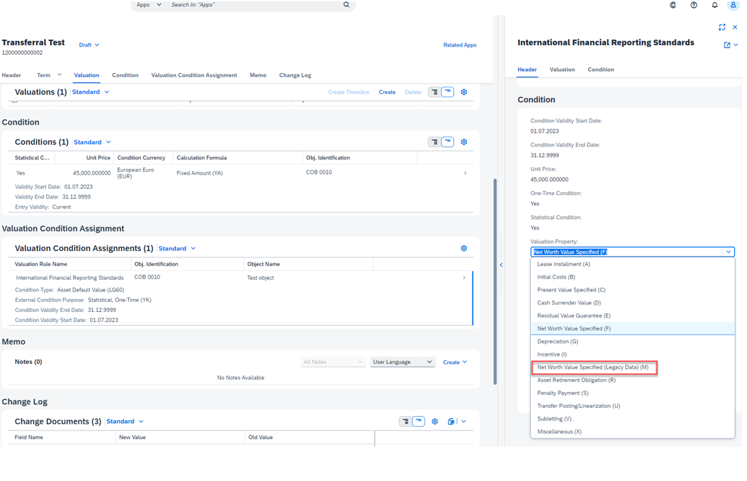Click Create Timeslice in Valuations toolbar

tap(349, 92)
